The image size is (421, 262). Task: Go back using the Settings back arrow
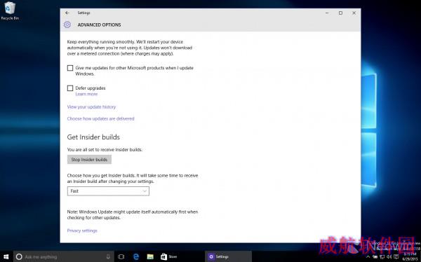coord(67,13)
